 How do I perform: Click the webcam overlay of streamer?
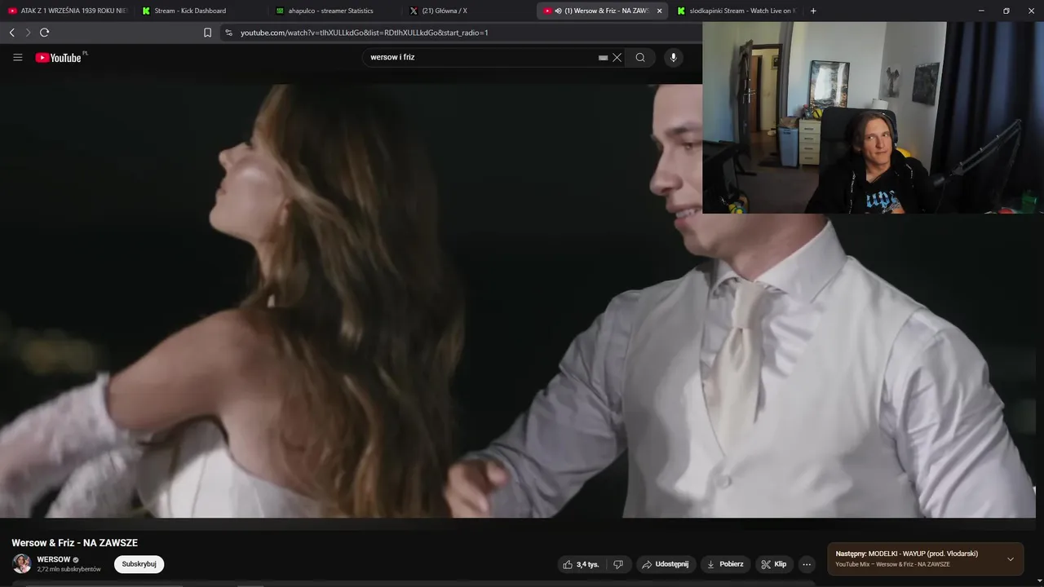873,117
